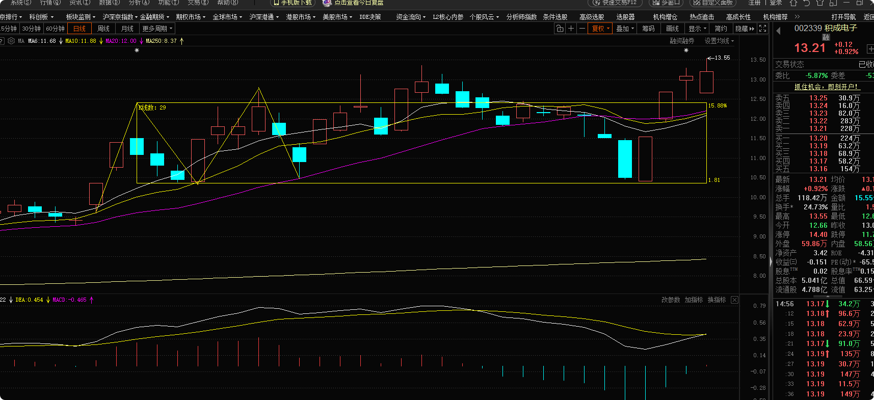The width and height of the screenshot is (874, 400).
Task: Click 热点追击 in toolbar
Action: 702,17
